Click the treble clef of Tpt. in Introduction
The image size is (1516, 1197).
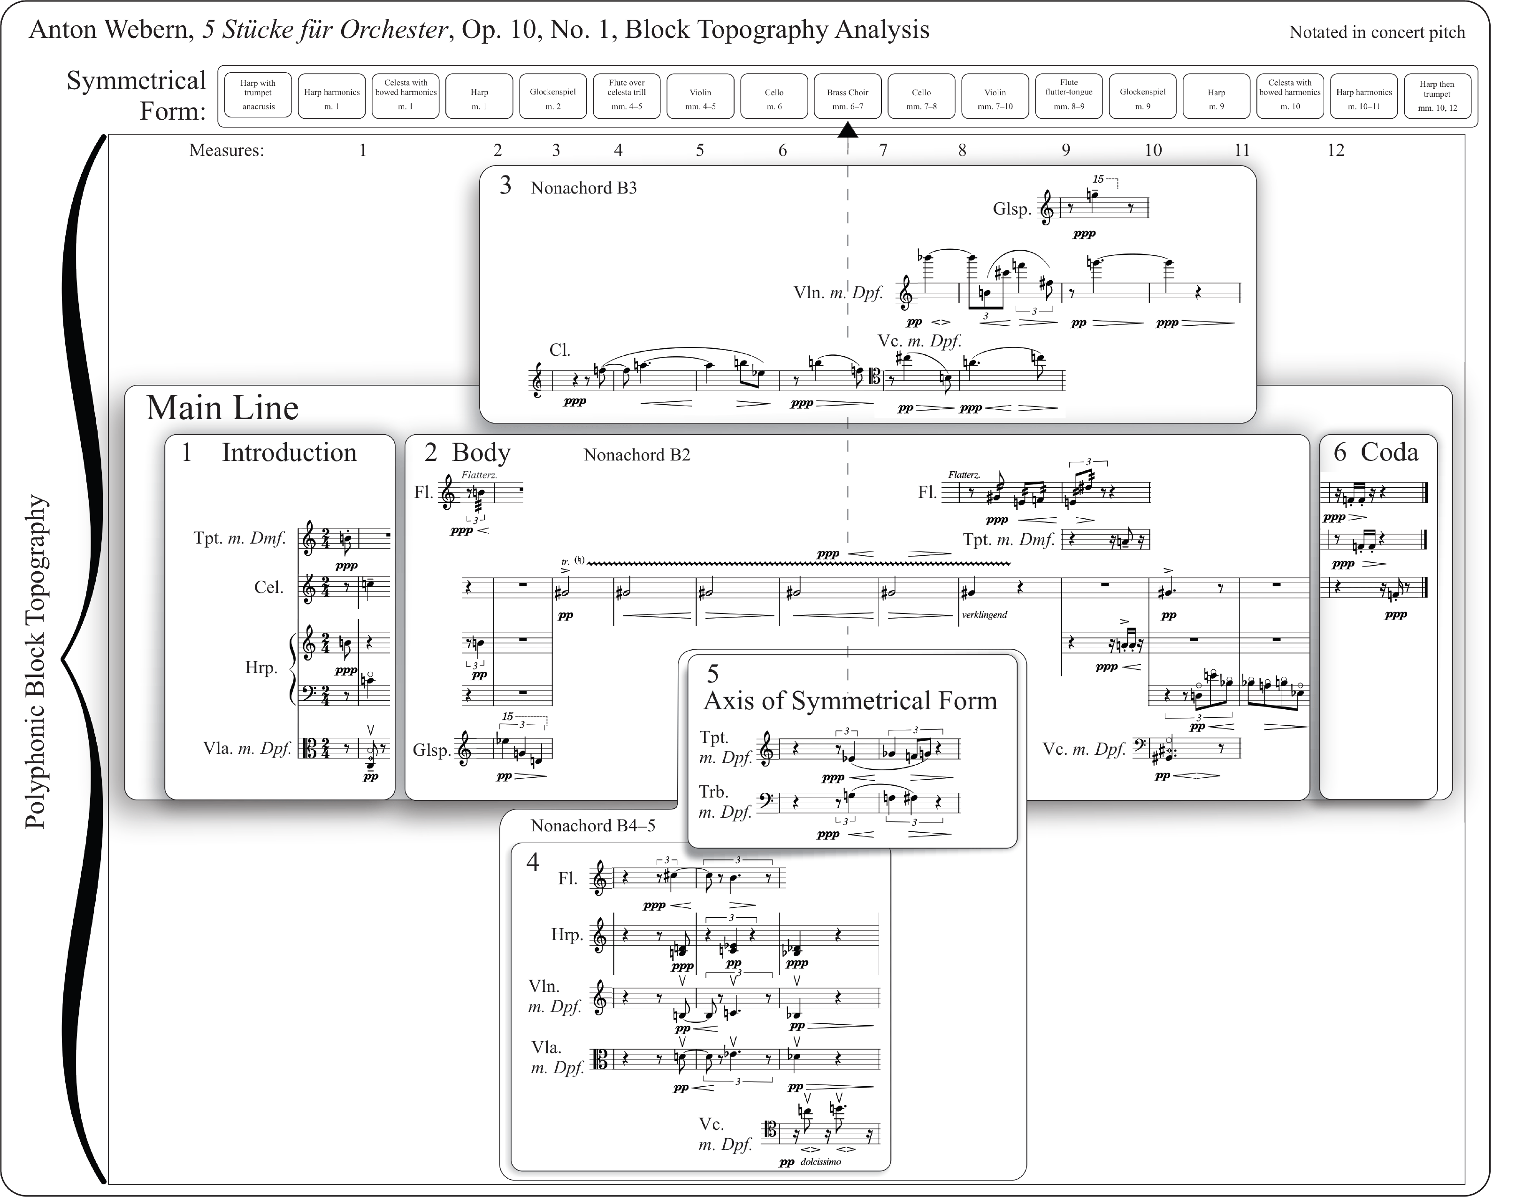click(309, 540)
